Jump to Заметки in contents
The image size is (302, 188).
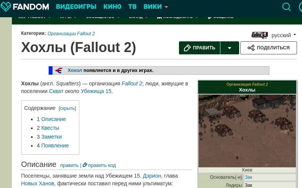51,137
